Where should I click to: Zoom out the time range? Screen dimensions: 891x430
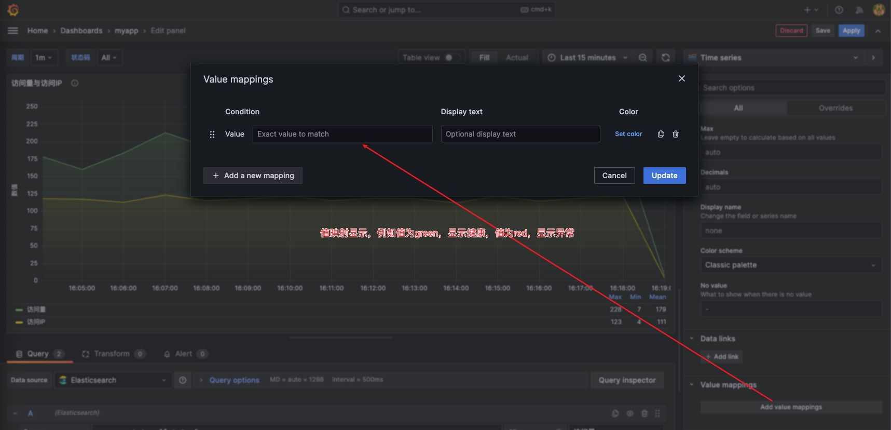pos(642,58)
